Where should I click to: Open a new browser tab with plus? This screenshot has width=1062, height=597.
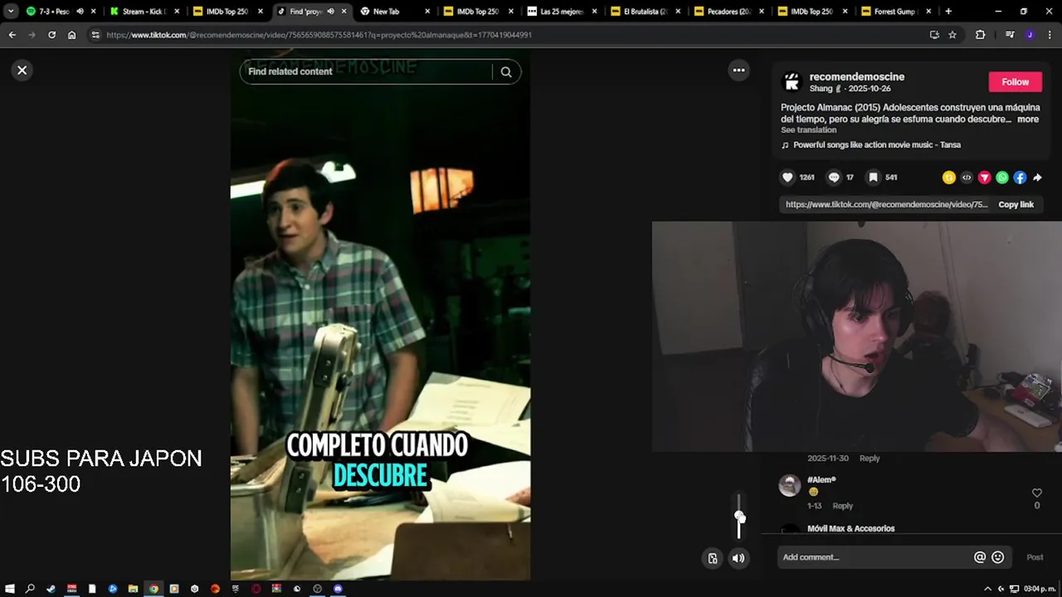(948, 12)
